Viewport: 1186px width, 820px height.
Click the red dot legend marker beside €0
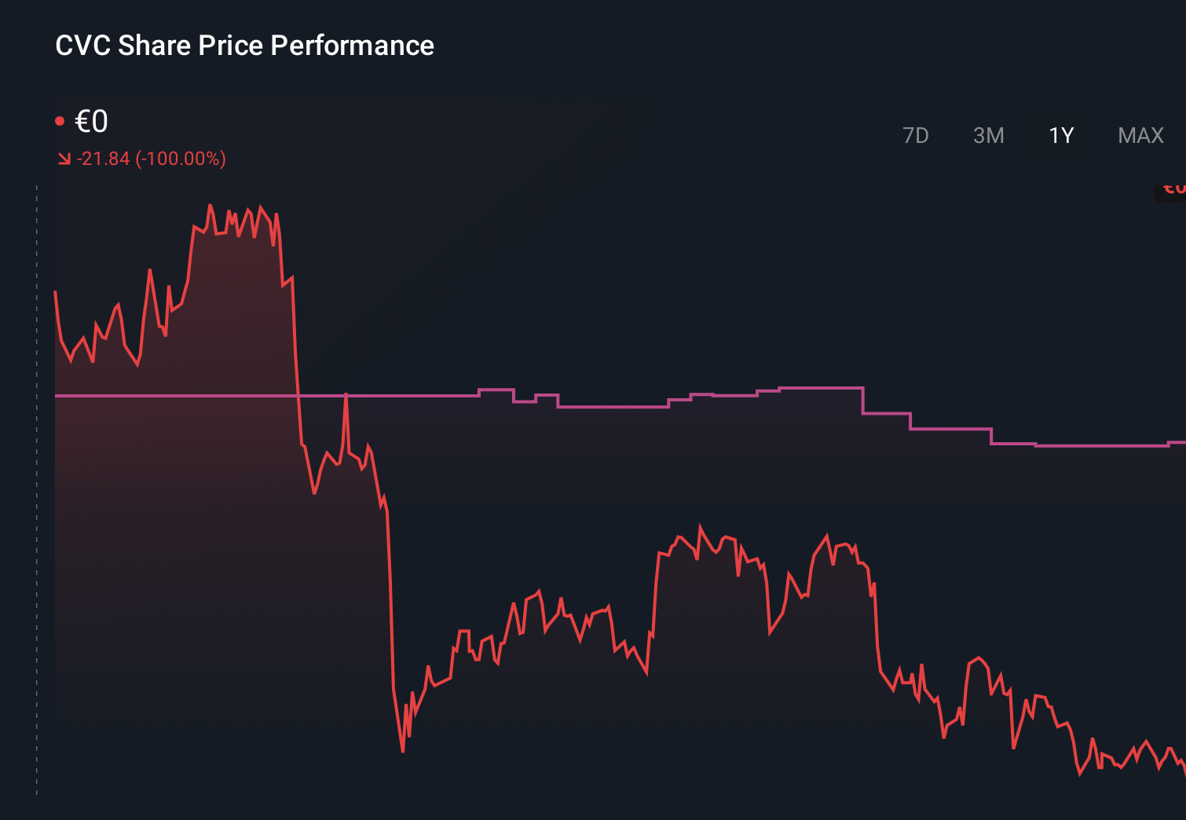coord(61,119)
